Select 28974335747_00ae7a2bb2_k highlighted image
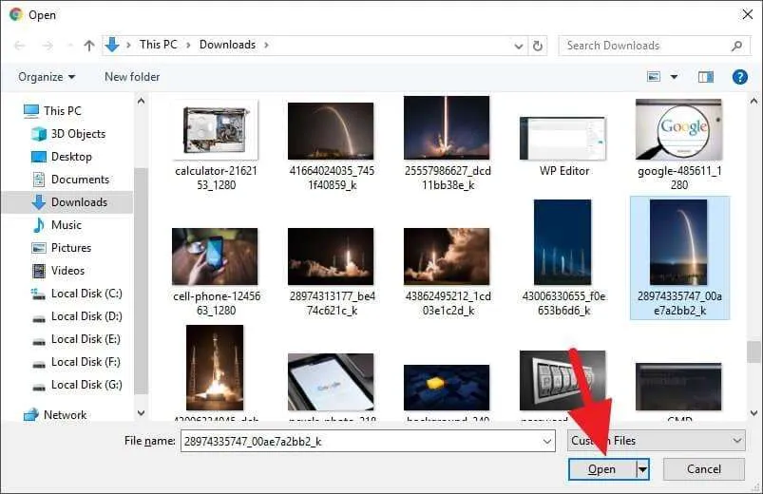The image size is (763, 494). click(679, 258)
